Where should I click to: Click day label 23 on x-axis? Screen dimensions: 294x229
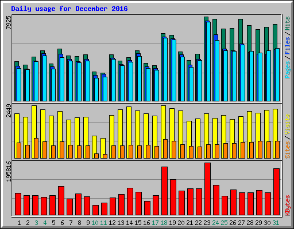point(207,223)
